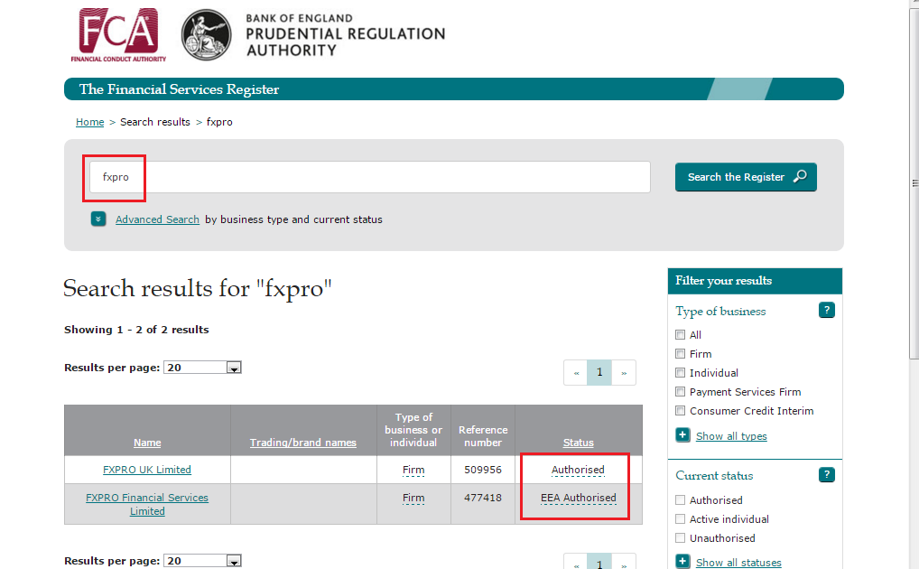Click in the fxpro search input field

click(x=370, y=177)
